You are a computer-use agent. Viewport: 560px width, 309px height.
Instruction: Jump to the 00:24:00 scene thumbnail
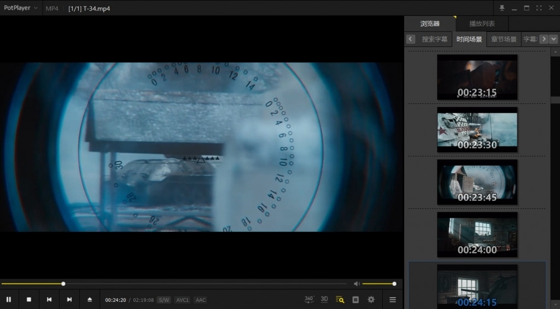click(477, 235)
